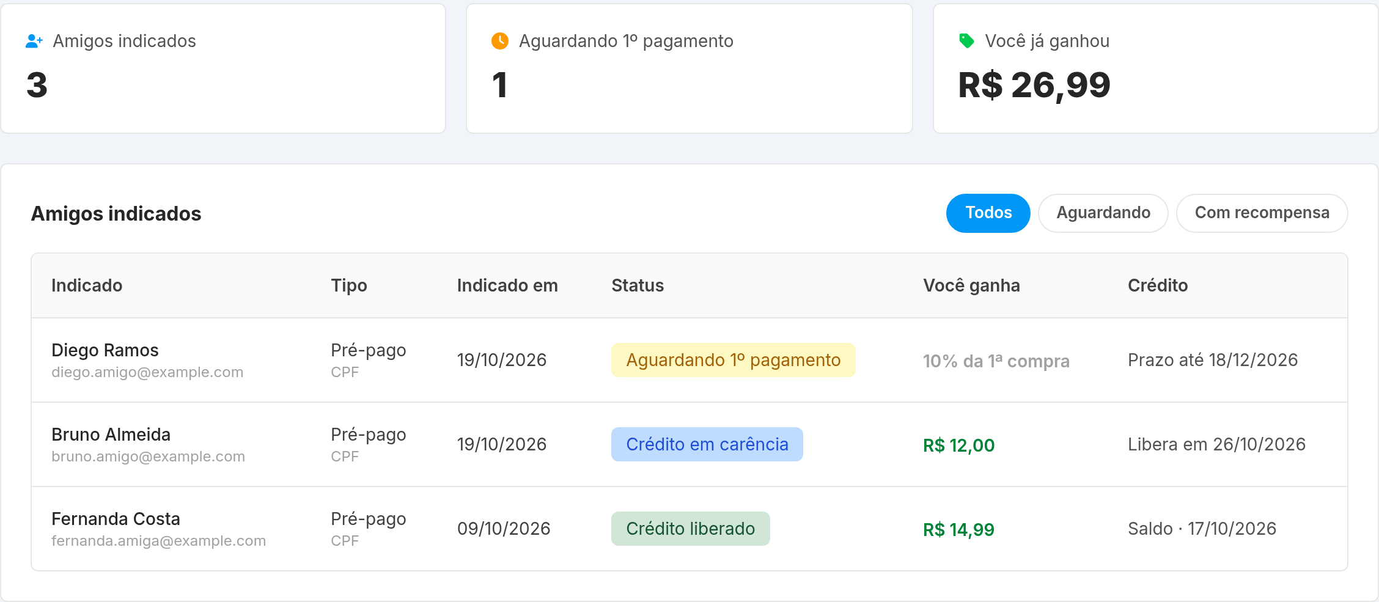Click the Crédito column header
This screenshot has height=602, width=1379.
click(1158, 285)
